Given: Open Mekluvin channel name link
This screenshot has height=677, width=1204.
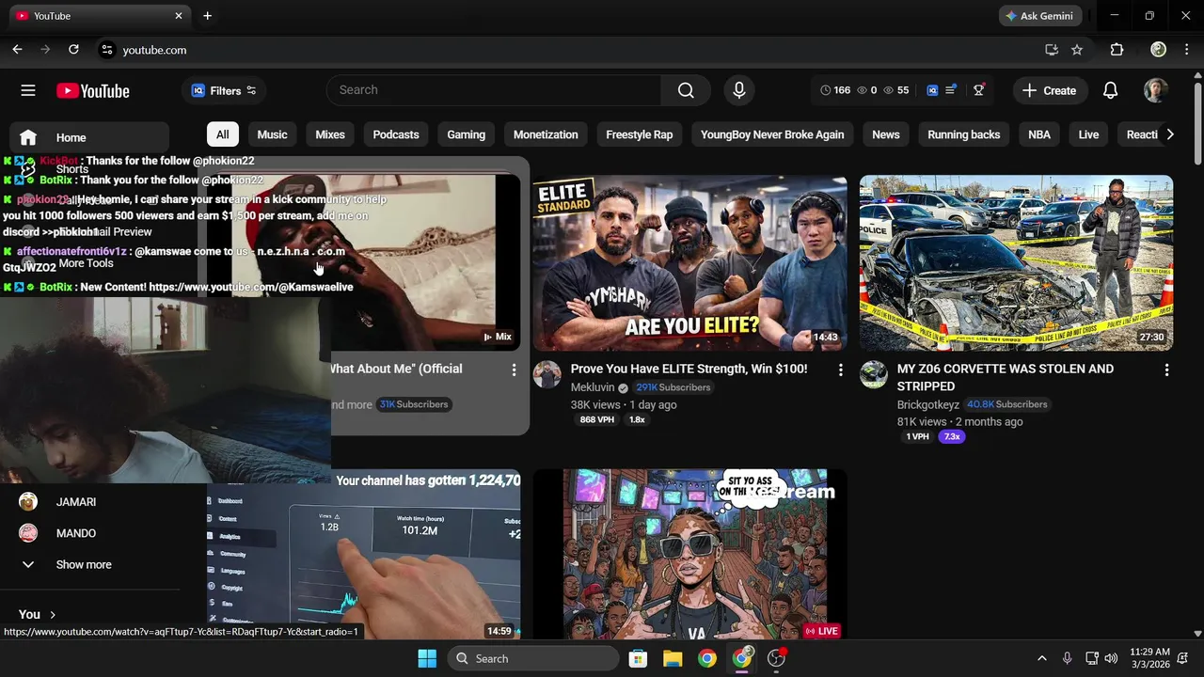Looking at the screenshot, I should (x=593, y=387).
